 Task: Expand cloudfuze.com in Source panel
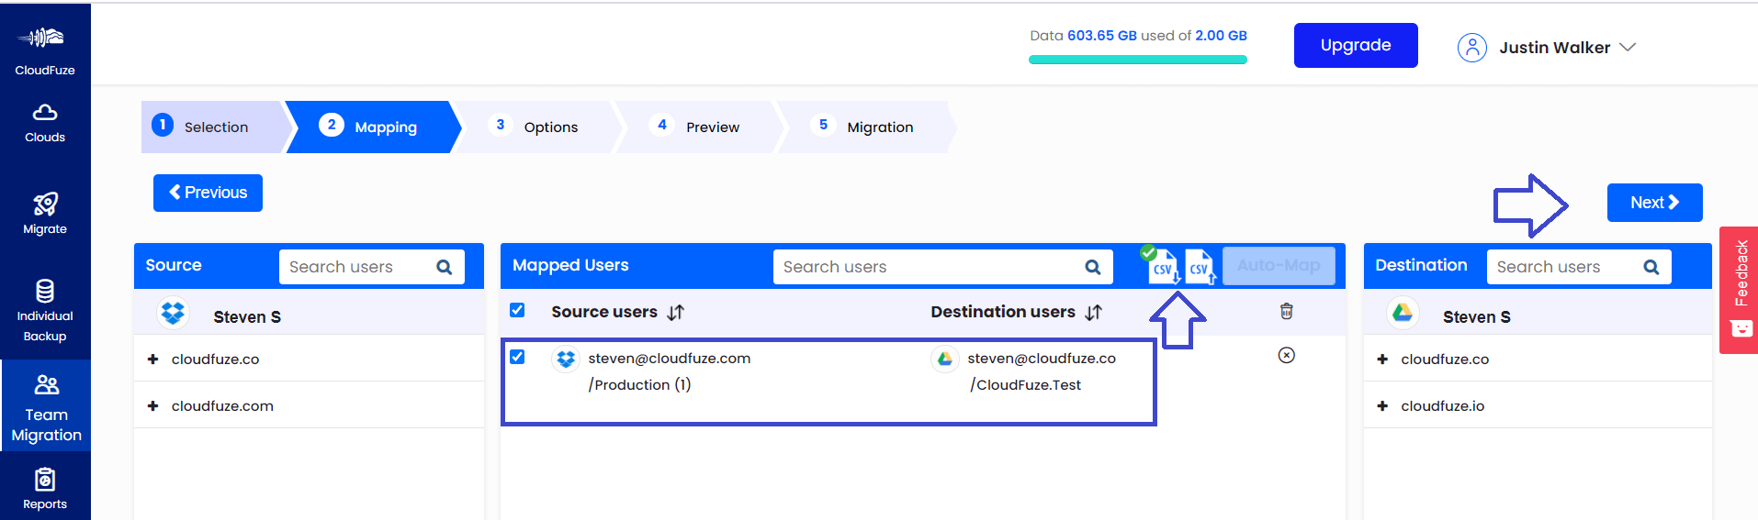(x=152, y=406)
